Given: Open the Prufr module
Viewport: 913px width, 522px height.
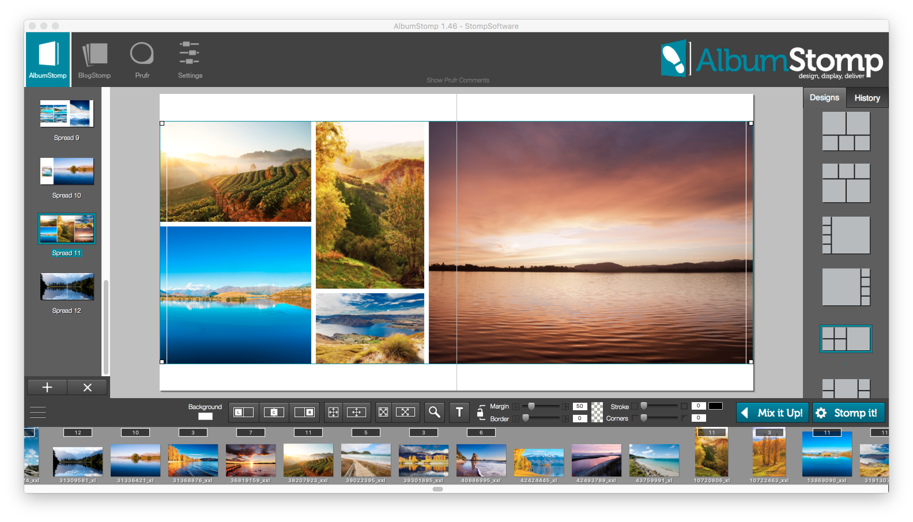Looking at the screenshot, I should pyautogui.click(x=142, y=59).
